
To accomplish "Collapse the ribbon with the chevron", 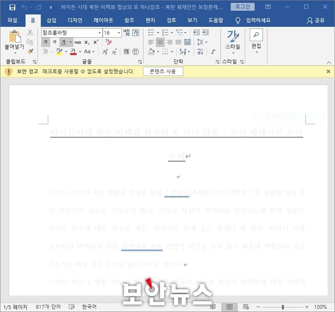I will pos(329,63).
